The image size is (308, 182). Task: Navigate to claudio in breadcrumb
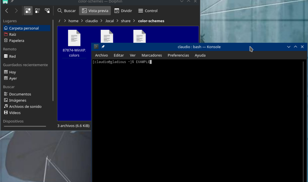91,21
